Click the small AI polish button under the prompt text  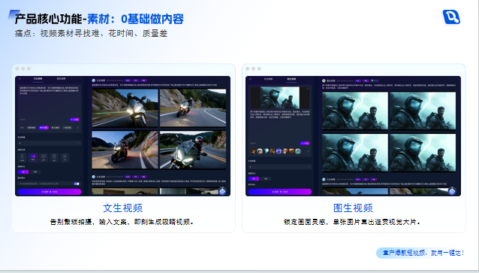[74, 120]
